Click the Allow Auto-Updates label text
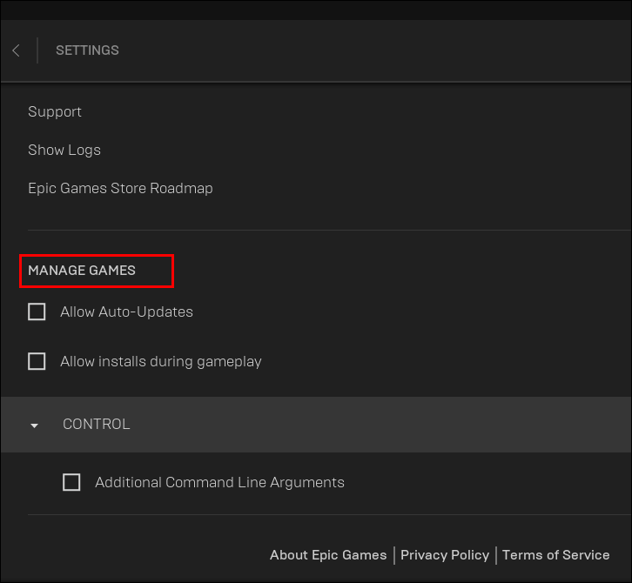Screen dimensions: 632x583 (126, 312)
